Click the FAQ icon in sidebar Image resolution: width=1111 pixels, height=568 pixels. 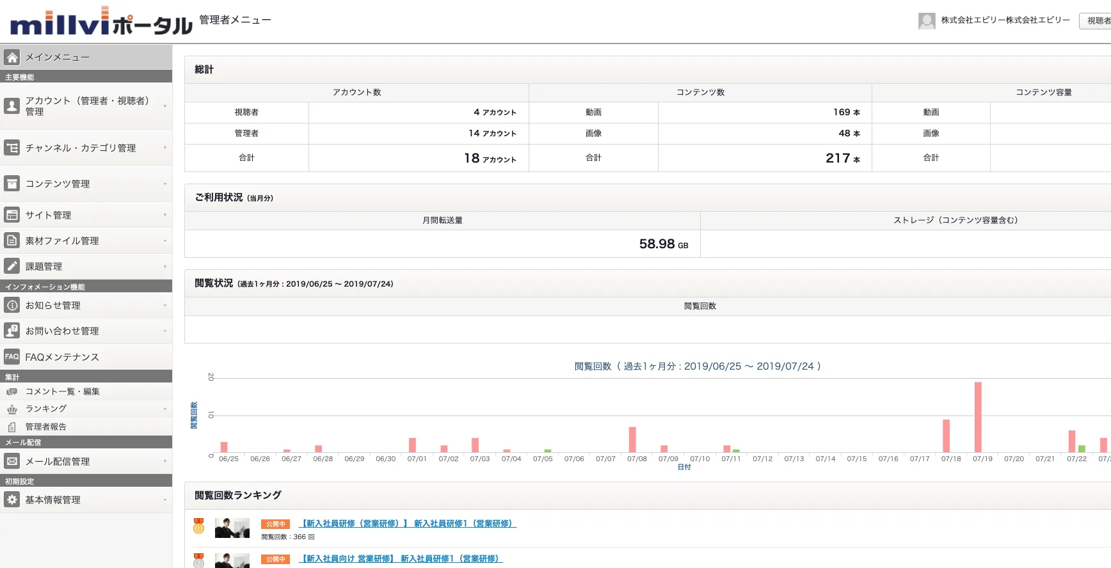pos(12,357)
